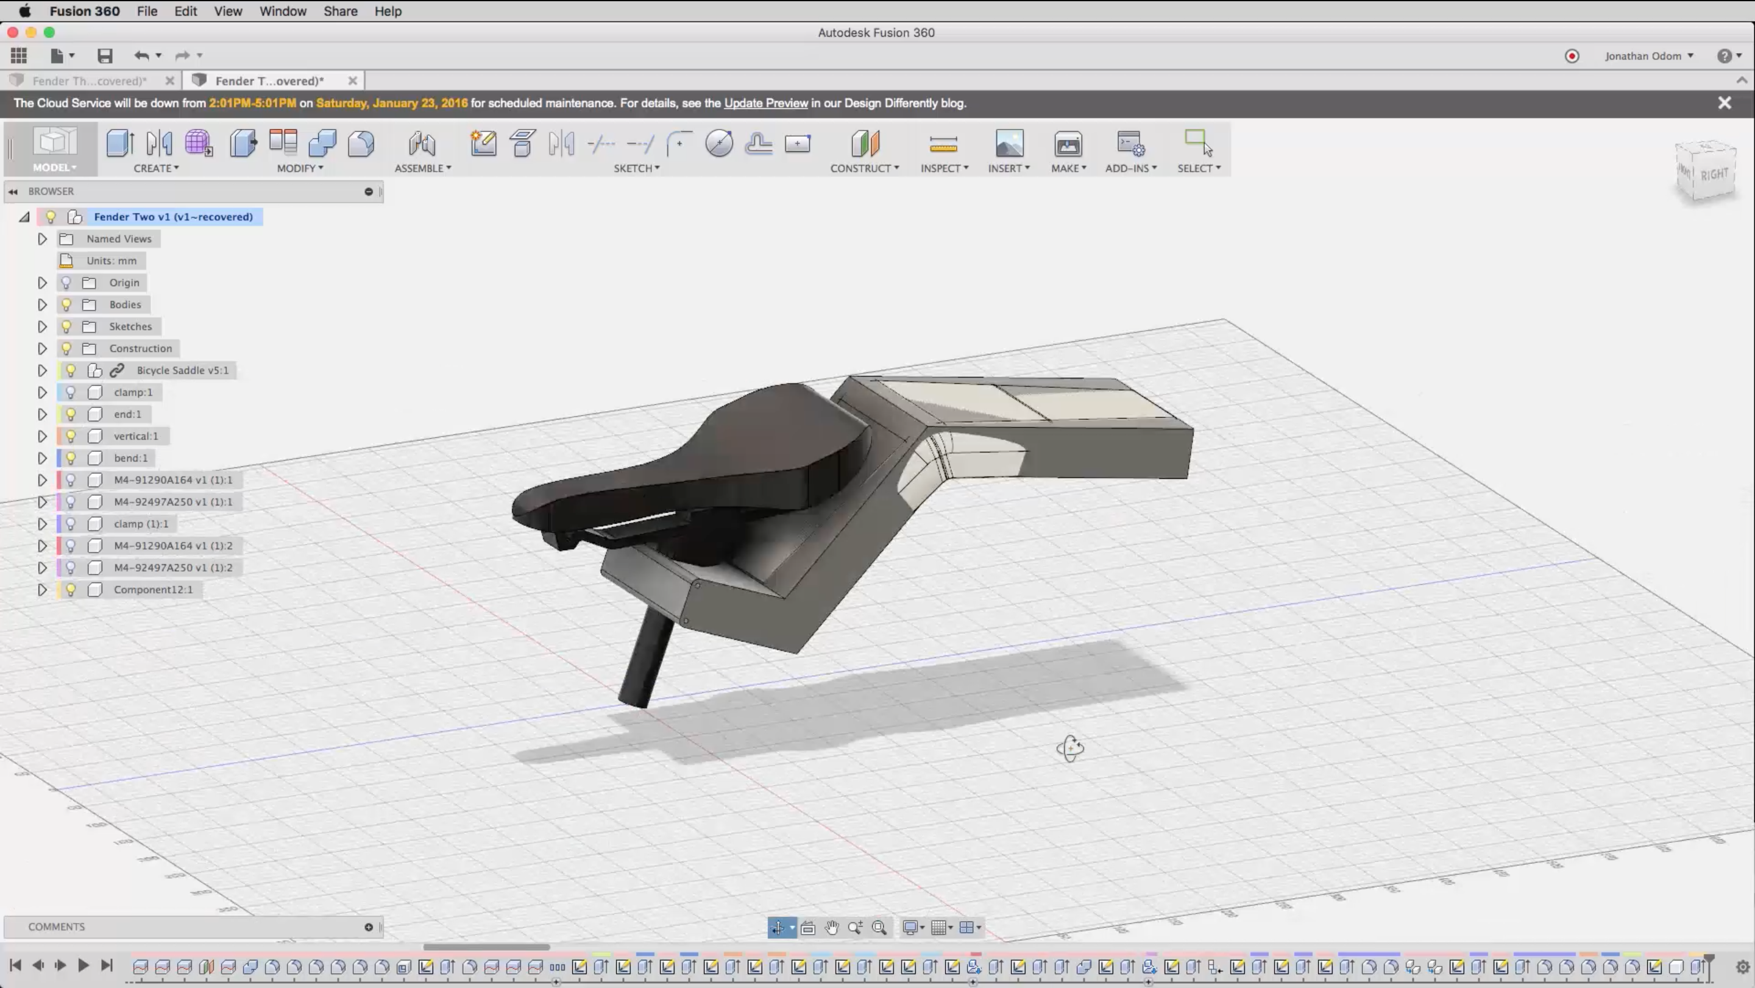This screenshot has height=988, width=1755.
Task: Click the Undo arrow icon
Action: (x=141, y=56)
